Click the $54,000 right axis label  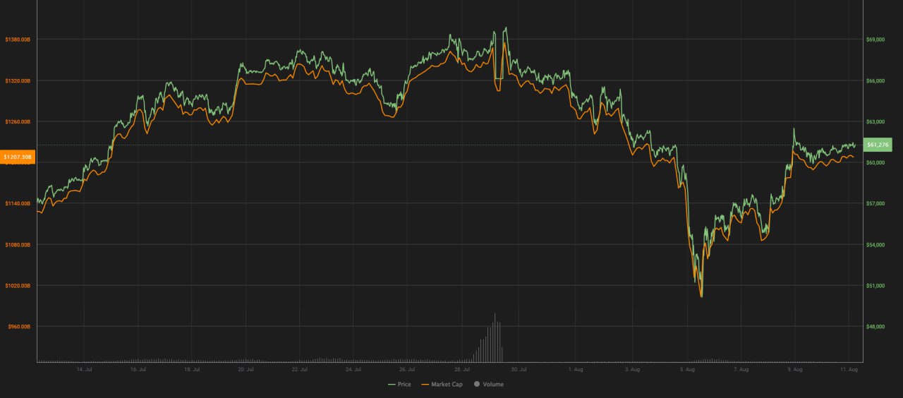(875, 245)
